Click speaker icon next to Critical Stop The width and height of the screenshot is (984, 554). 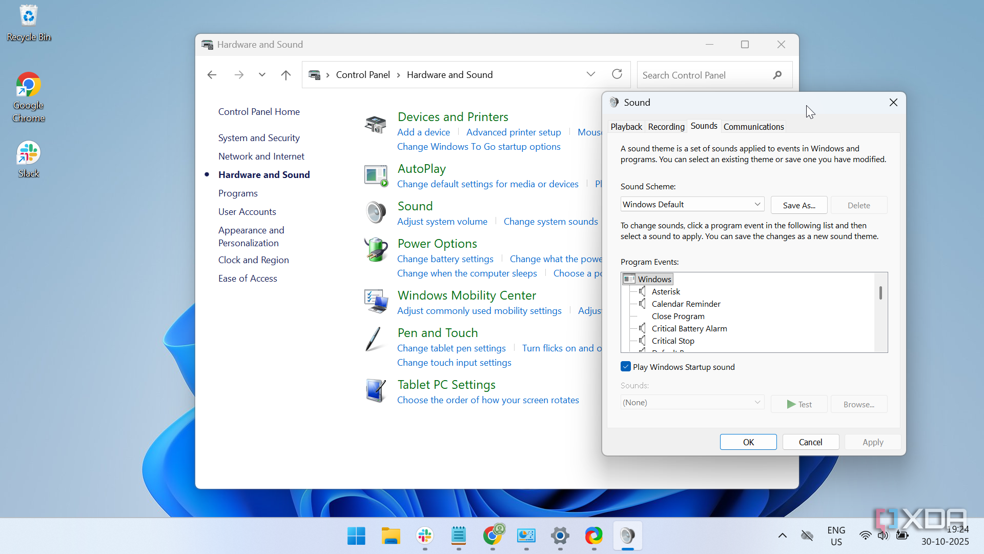coord(642,341)
